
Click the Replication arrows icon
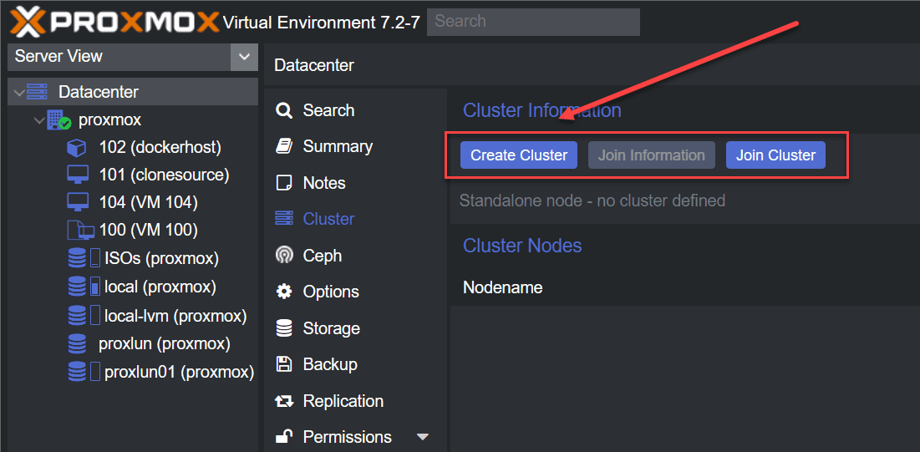tap(284, 401)
